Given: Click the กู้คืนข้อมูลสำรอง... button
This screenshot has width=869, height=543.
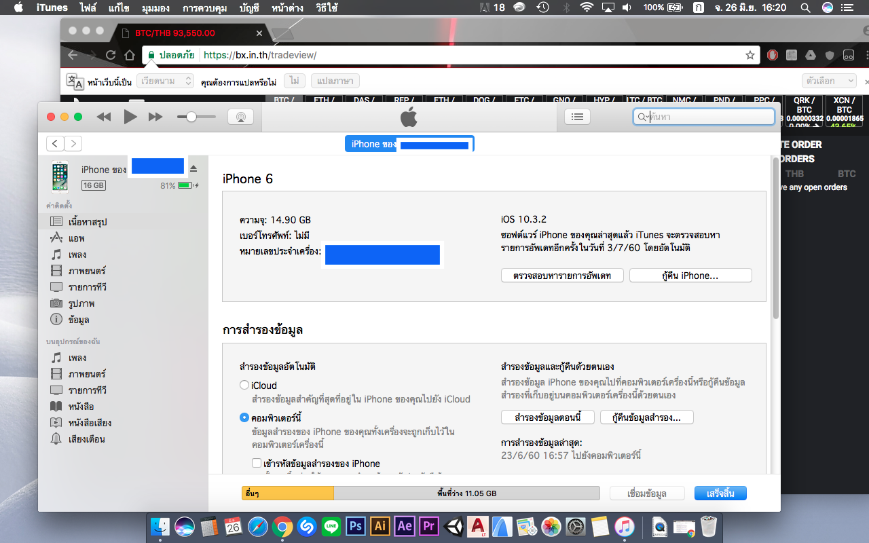Looking at the screenshot, I should [x=647, y=417].
